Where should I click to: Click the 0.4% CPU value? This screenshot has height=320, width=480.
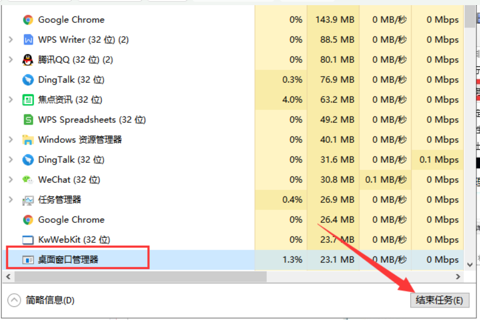click(x=293, y=200)
